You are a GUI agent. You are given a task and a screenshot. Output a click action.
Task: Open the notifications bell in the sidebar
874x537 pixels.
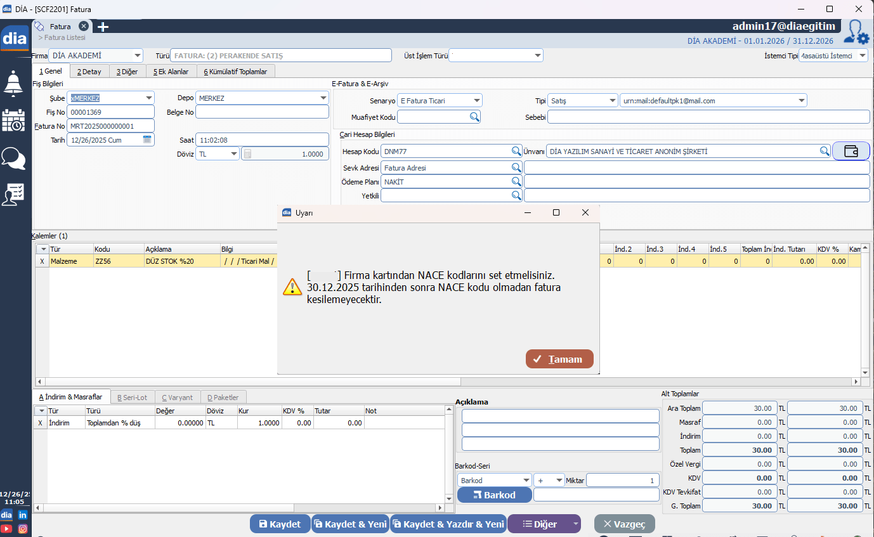pos(14,82)
